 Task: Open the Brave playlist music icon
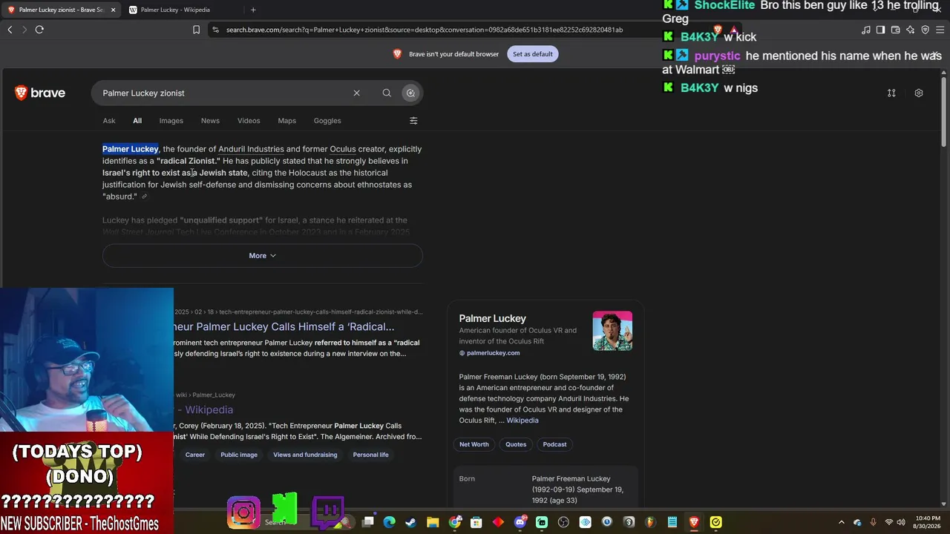(x=866, y=30)
